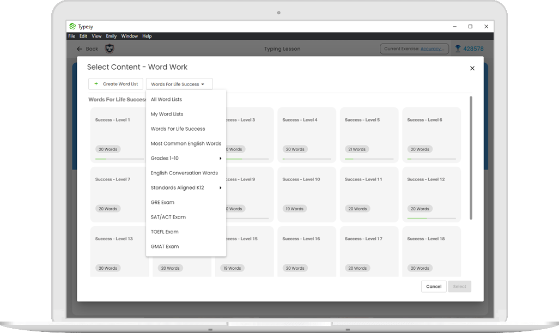This screenshot has width=559, height=333.
Task: Select the Success - Level 7 card
Action: pyautogui.click(x=118, y=195)
